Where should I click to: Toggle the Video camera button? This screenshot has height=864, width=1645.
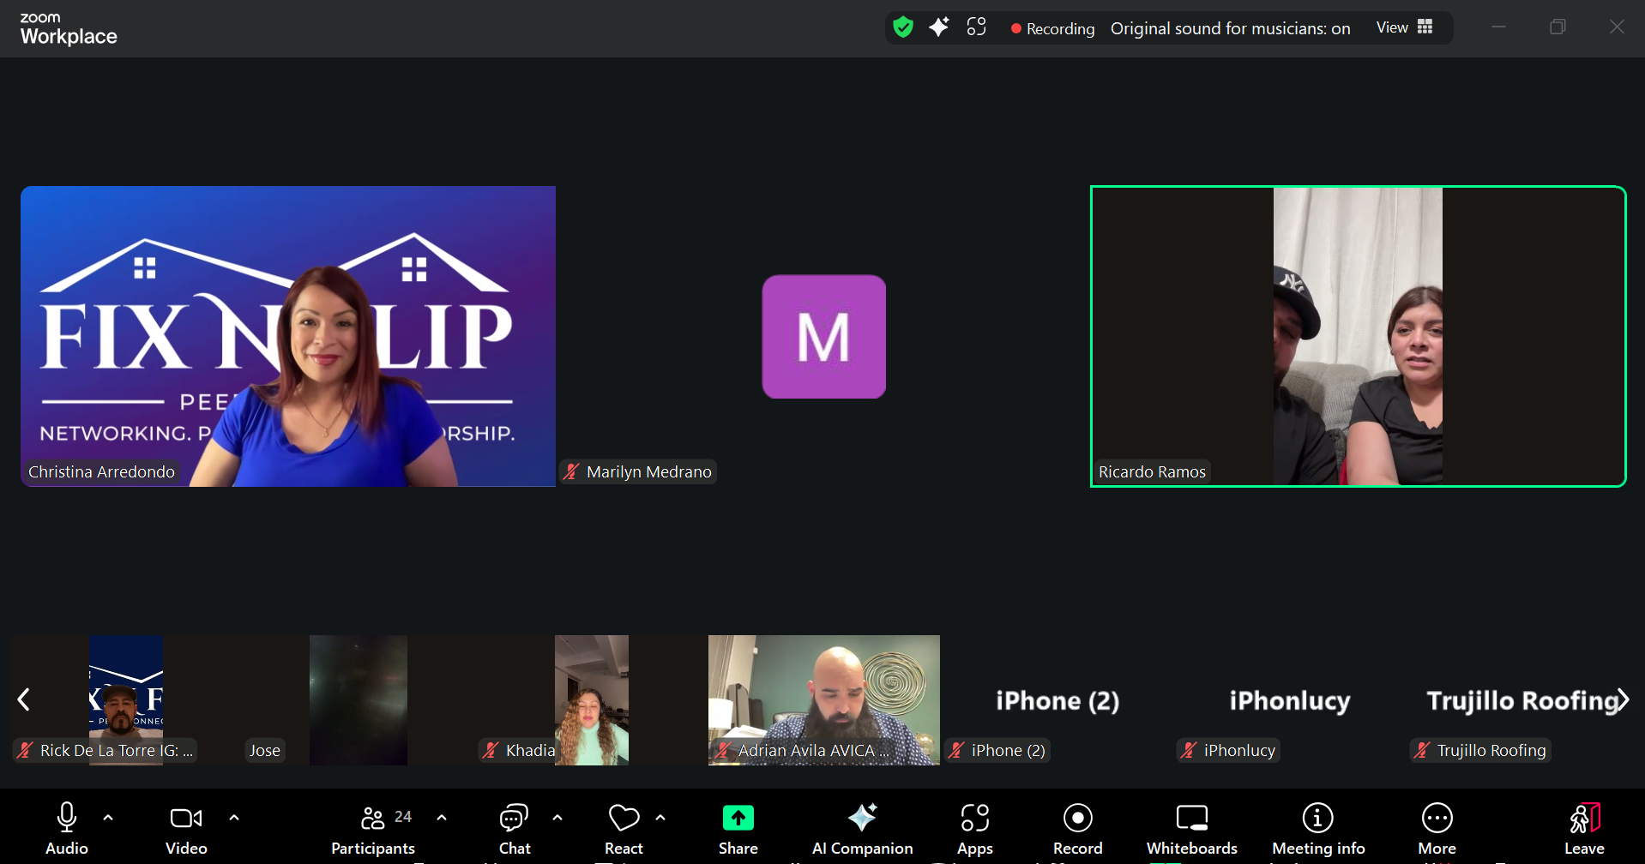point(186,828)
